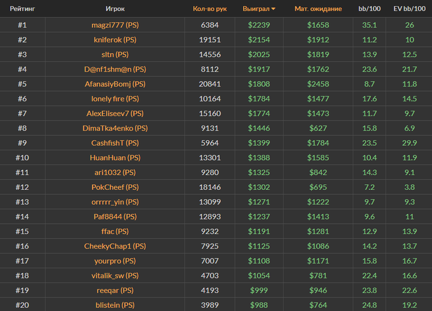
Task: Click blistein (PS) player name
Action: coord(115,305)
